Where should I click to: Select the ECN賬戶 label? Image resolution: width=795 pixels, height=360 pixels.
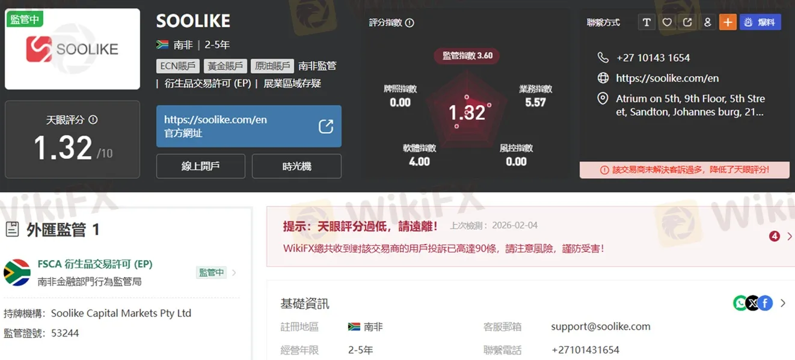click(177, 66)
